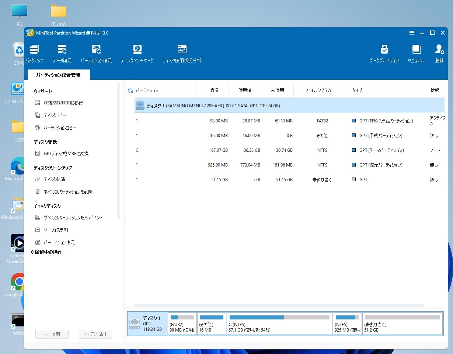453x354 pixels.
Task: Start the ディスクベンチマーク disk benchmark
Action: coord(137,54)
